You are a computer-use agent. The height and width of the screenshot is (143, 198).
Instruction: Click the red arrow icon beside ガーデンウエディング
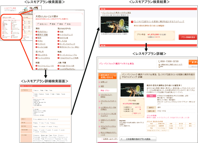click(x=58, y=44)
